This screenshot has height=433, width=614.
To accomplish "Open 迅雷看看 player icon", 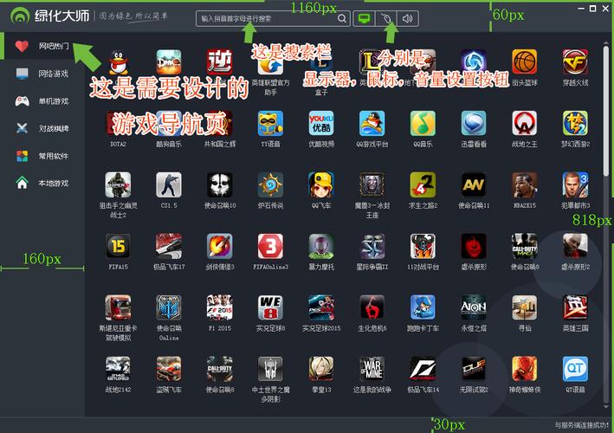I will (x=474, y=123).
